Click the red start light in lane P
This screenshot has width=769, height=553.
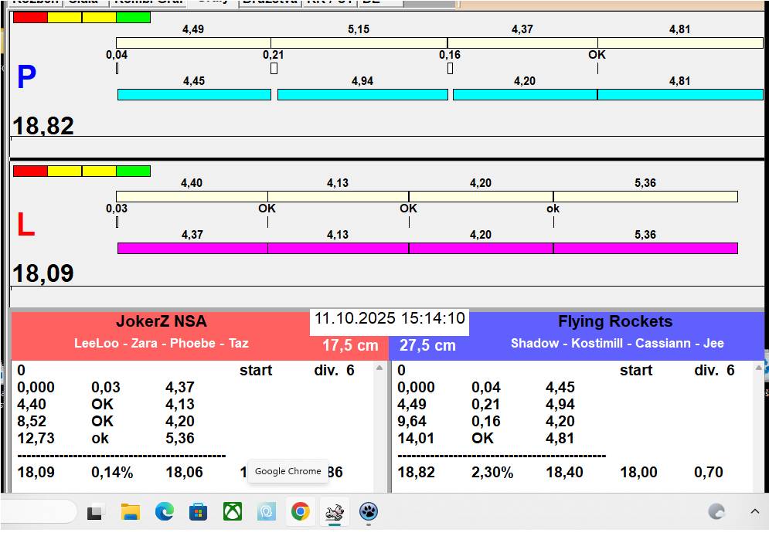pyautogui.click(x=30, y=17)
